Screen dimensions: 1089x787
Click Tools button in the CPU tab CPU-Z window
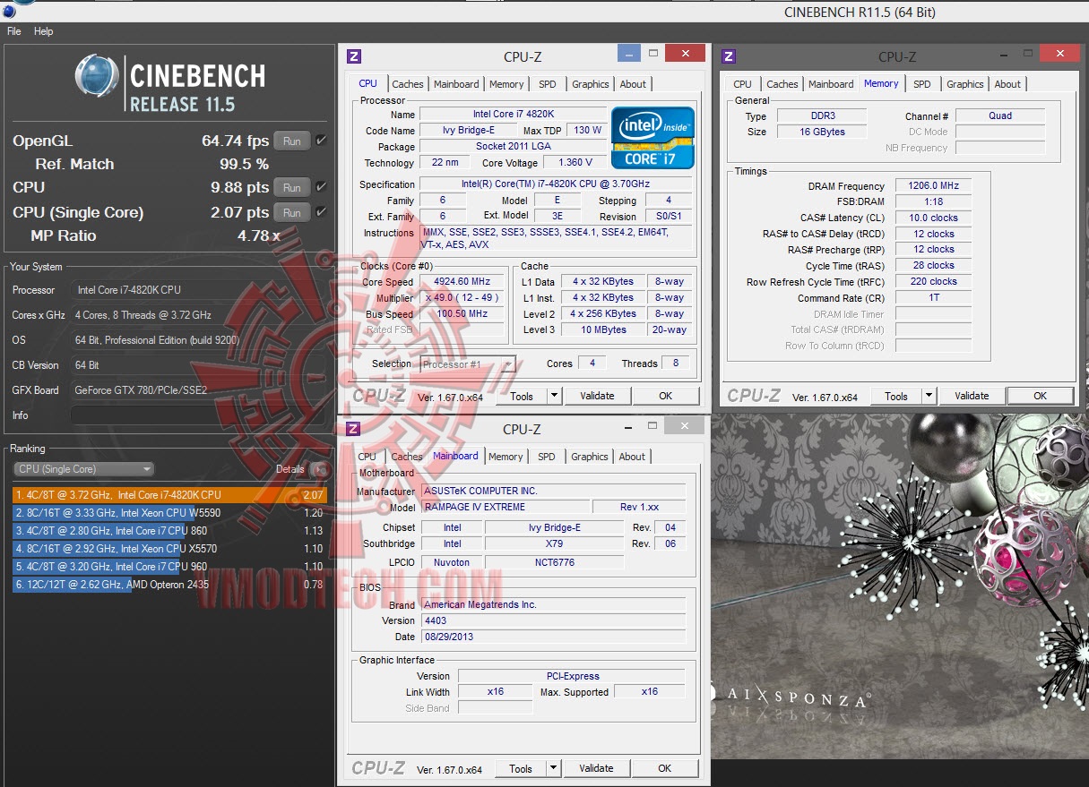(522, 396)
